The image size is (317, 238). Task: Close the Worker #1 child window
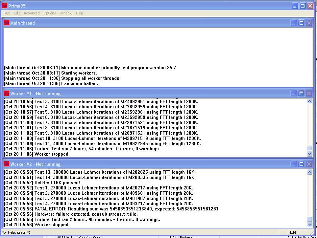click(309, 94)
